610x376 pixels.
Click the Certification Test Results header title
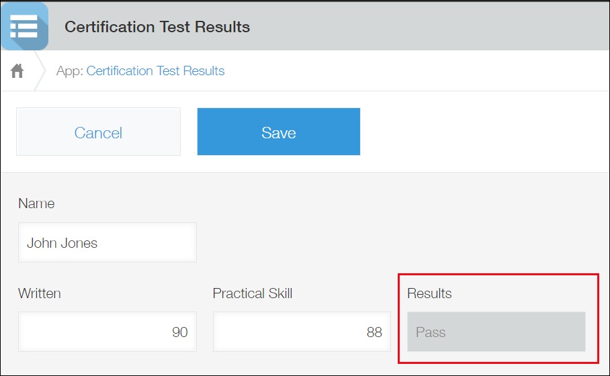157,27
